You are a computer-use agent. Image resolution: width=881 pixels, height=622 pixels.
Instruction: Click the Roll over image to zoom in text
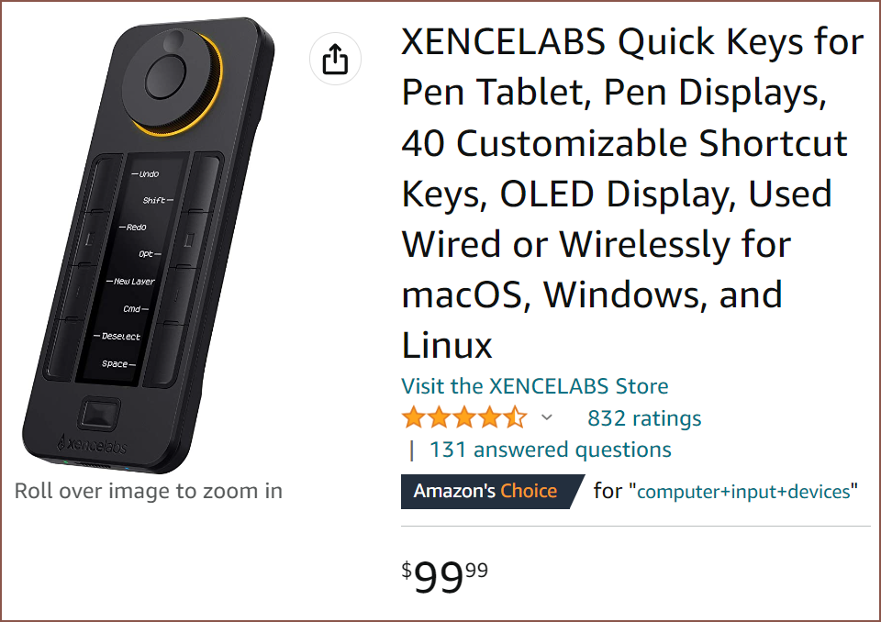pos(149,491)
